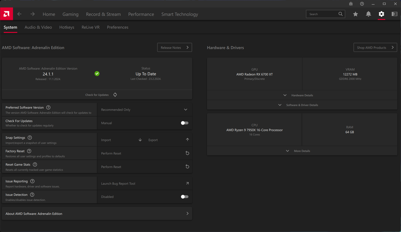The width and height of the screenshot is (401, 232).
Task: Open the bug report icon in title bar
Action: coord(351,4)
